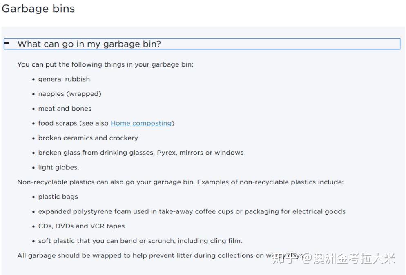The width and height of the screenshot is (406, 275).
Task: Click the 'You can put the following things' sentence
Action: point(105,64)
